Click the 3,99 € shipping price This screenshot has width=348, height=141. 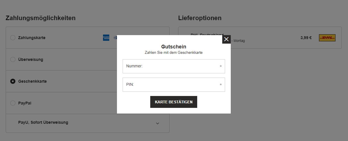click(x=306, y=38)
